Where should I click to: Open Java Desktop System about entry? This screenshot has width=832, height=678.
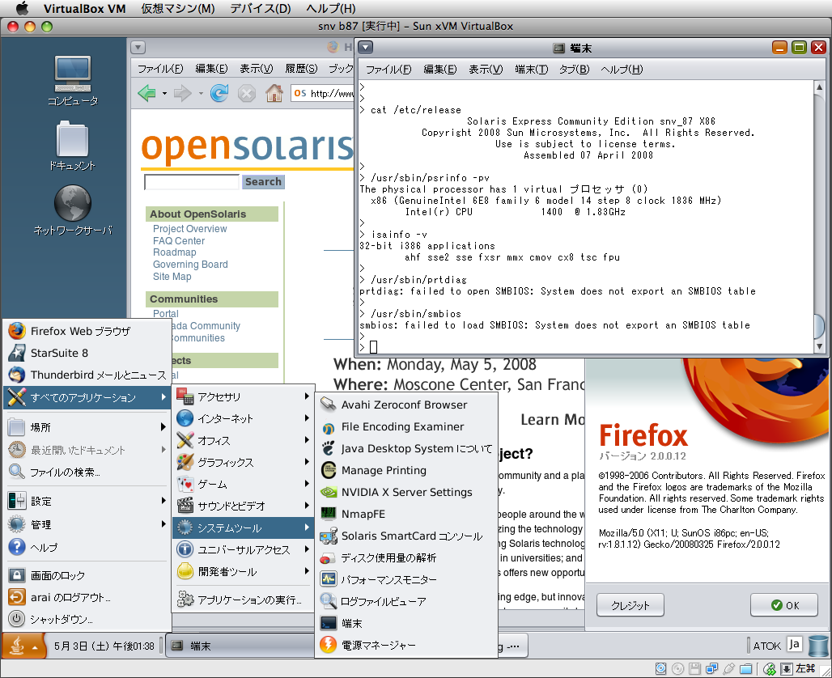point(406,448)
